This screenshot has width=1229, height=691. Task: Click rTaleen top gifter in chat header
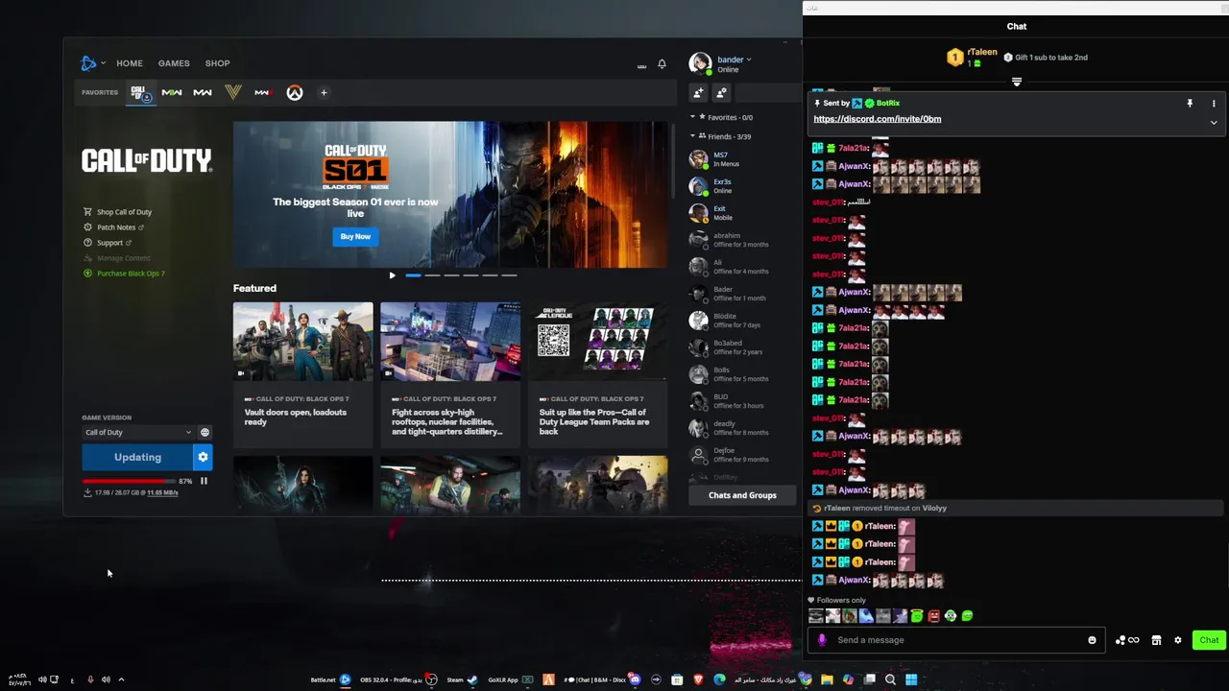(x=974, y=58)
